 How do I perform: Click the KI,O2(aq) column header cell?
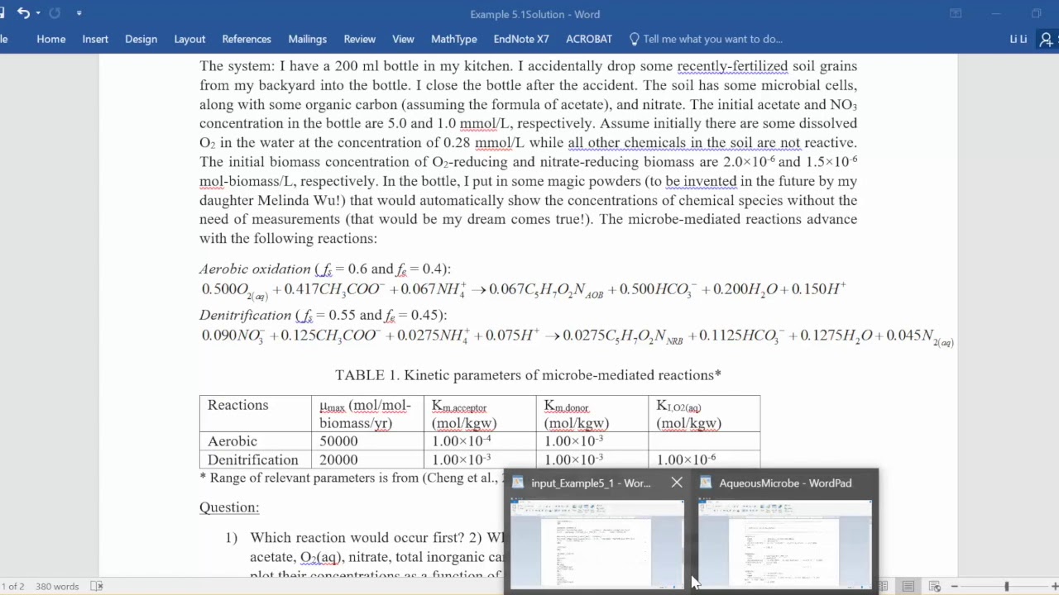(704, 414)
